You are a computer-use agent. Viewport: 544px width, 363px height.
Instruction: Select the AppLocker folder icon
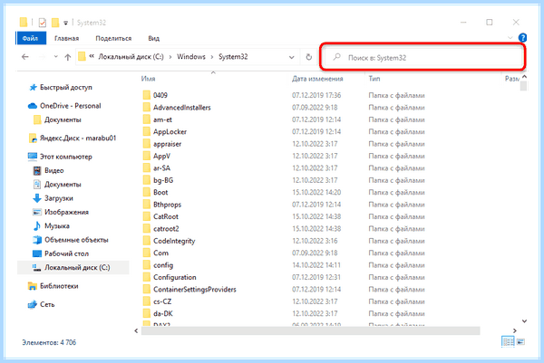pos(147,131)
